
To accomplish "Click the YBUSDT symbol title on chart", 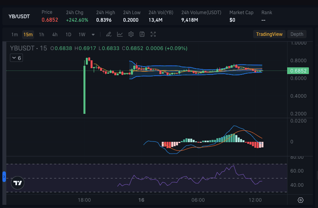I will [x=22, y=48].
